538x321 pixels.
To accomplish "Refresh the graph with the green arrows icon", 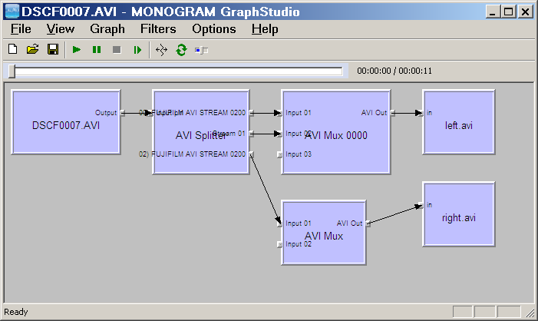I will coord(181,50).
